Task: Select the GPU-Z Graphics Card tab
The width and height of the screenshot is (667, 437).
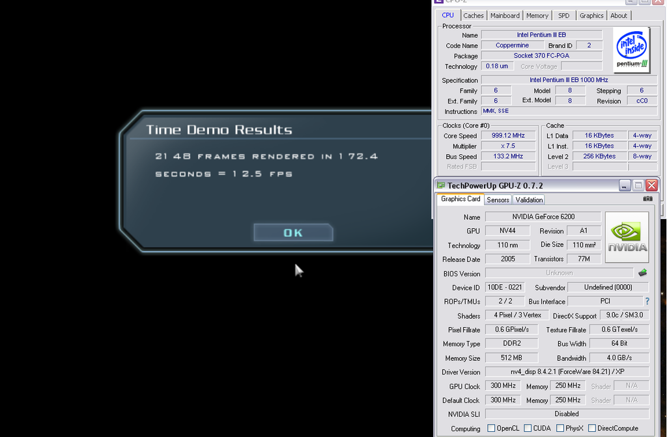Action: pyautogui.click(x=461, y=199)
